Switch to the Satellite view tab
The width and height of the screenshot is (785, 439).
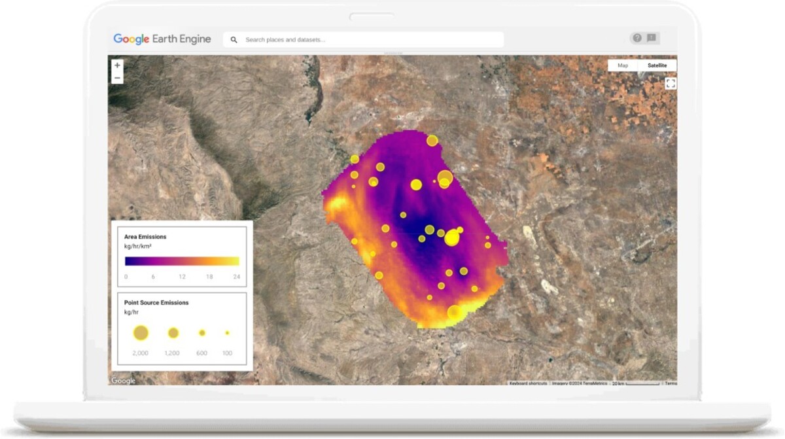coord(657,65)
